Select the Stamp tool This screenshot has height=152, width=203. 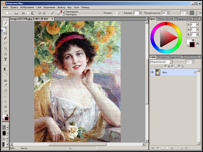point(5,80)
